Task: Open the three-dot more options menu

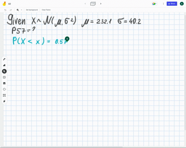Action: coord(163,4)
